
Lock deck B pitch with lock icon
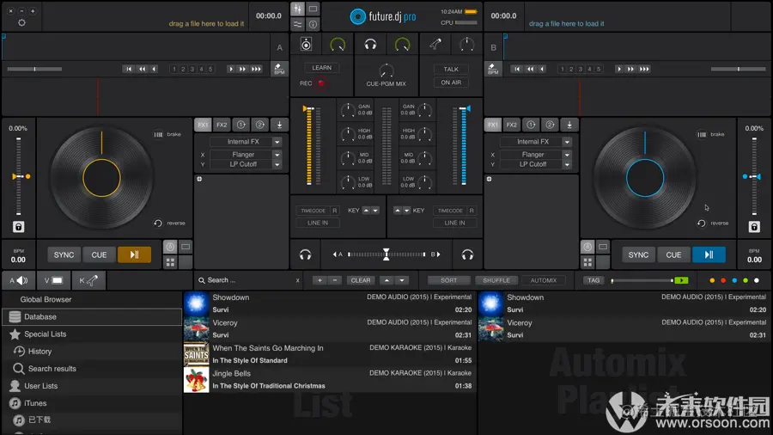click(x=754, y=227)
